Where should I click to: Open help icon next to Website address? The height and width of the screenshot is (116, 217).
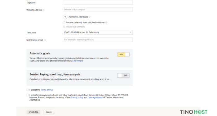click(43, 10)
